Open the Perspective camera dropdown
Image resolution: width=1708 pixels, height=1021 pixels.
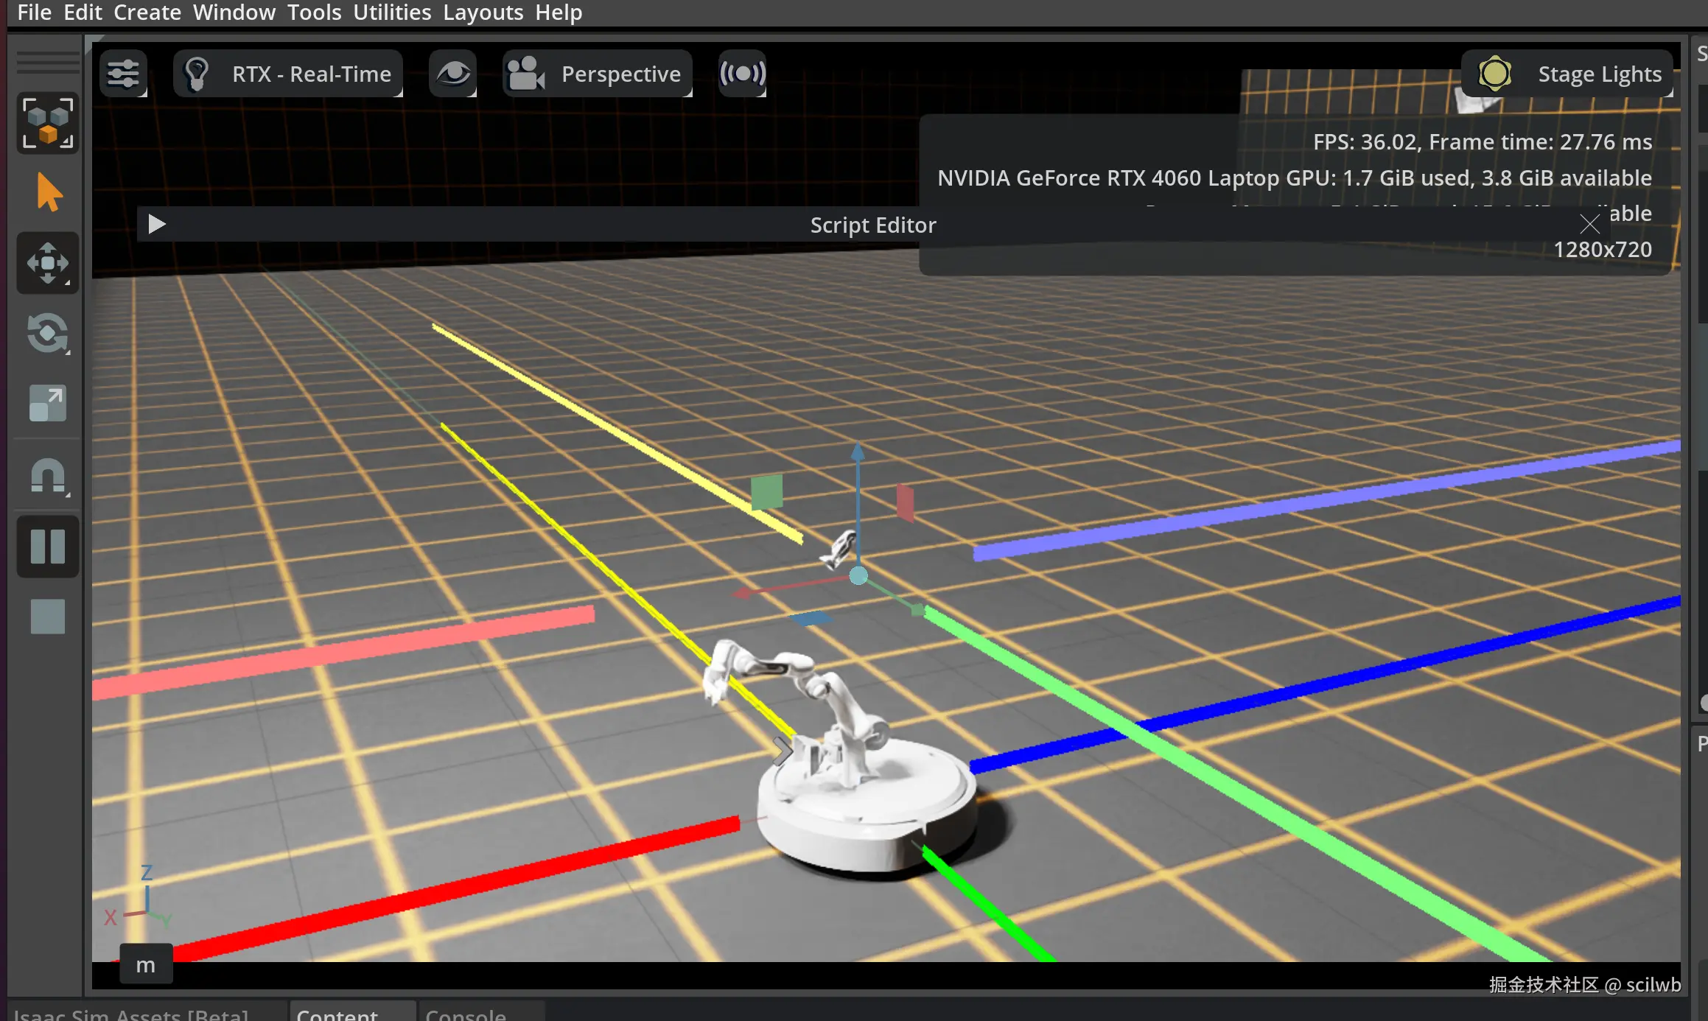pyautogui.click(x=597, y=74)
